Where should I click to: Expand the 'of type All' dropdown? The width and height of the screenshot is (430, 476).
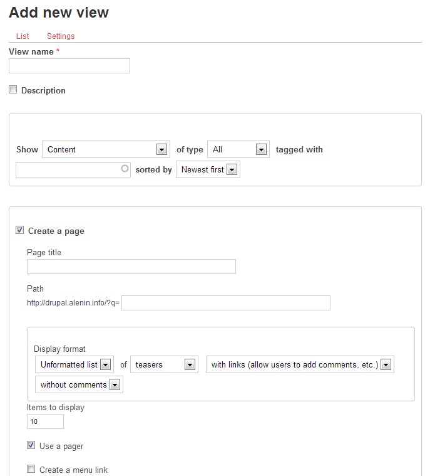[238, 149]
